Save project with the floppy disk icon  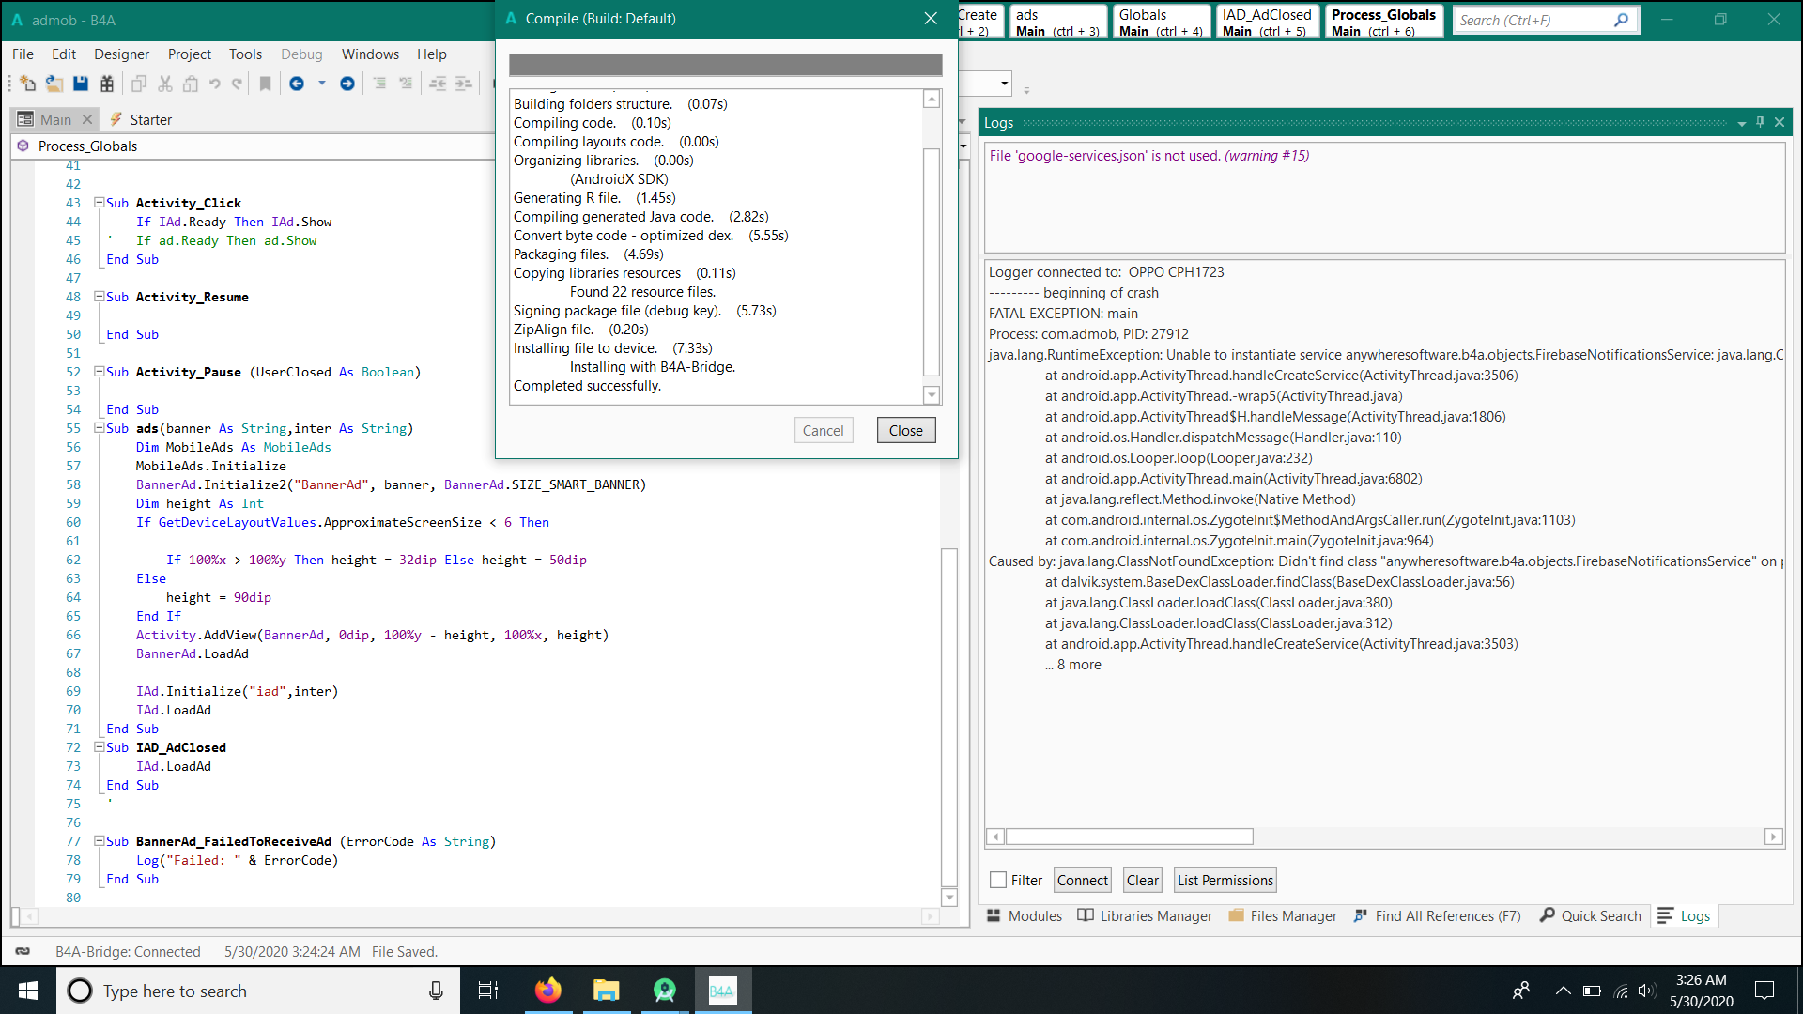click(x=81, y=84)
